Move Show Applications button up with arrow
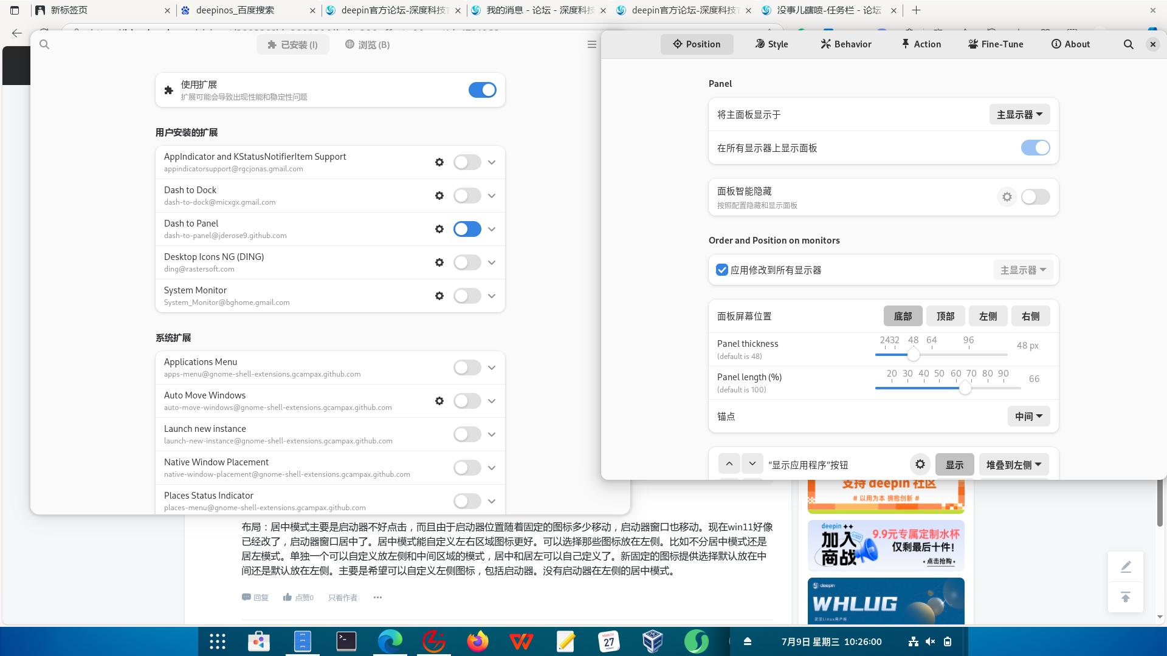This screenshot has height=656, width=1167. click(x=729, y=464)
